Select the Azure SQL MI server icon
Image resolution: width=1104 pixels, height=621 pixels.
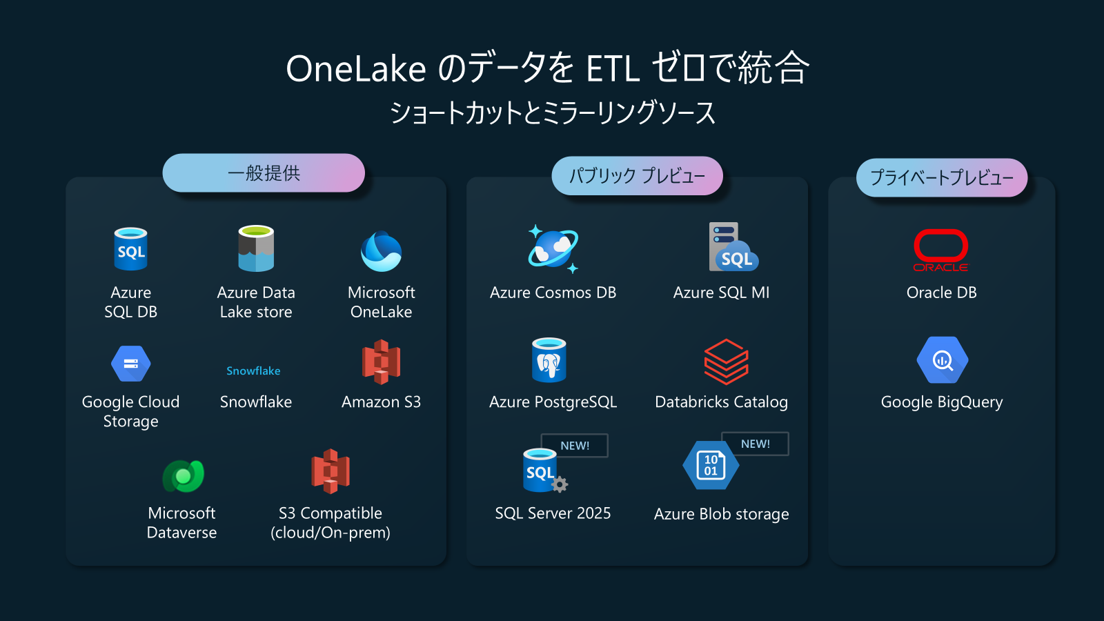click(733, 247)
